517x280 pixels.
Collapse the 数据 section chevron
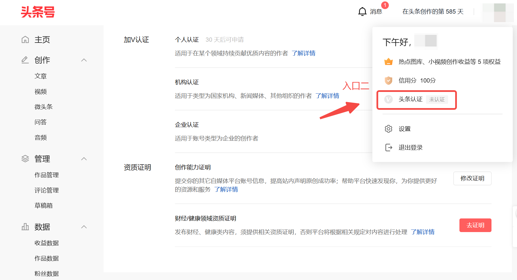pos(84,227)
